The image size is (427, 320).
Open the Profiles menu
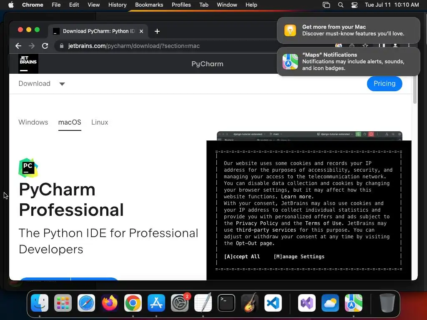(x=181, y=5)
